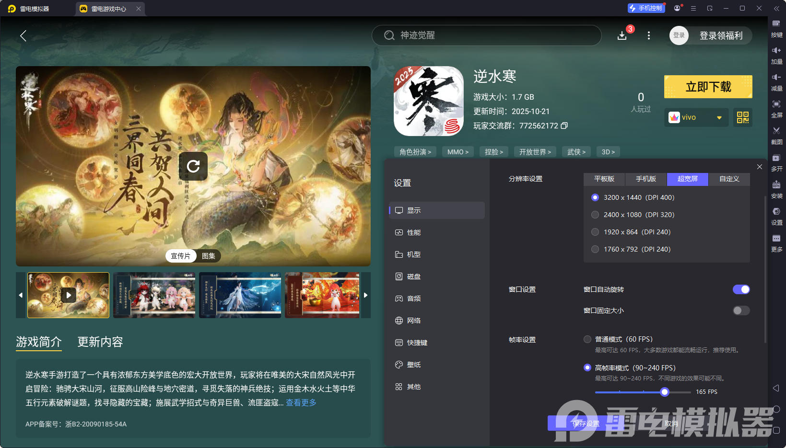The image size is (786, 448).
Task: Toggle the 窗口固定大小 switch
Action: click(741, 310)
